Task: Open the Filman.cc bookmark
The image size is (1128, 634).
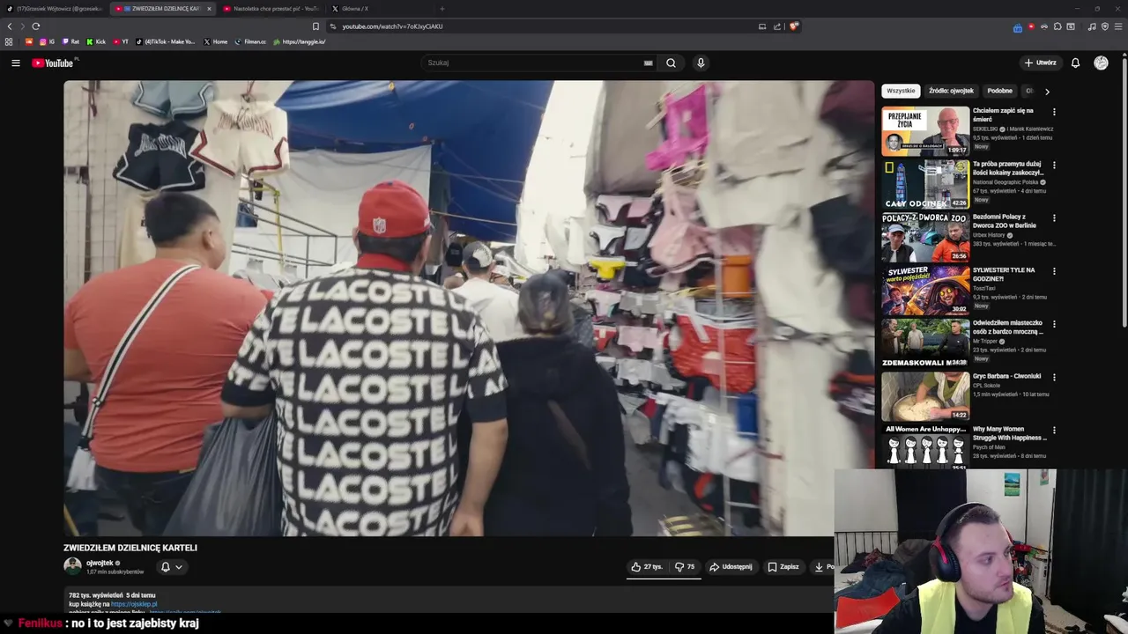Action: click(250, 41)
